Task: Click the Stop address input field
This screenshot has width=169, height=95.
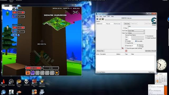Action: click(x=136, y=39)
